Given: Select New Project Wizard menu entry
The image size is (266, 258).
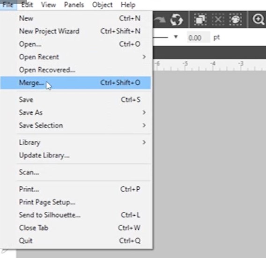Looking at the screenshot, I should [x=75, y=31].
